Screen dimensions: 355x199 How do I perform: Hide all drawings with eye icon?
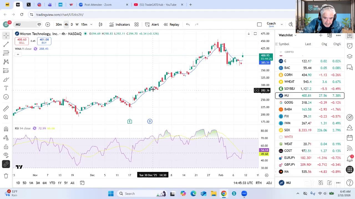click(x=6, y=155)
